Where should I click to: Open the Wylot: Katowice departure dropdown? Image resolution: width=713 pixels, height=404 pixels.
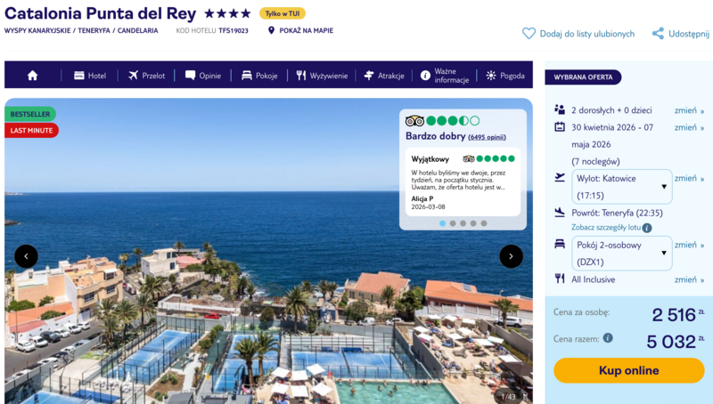point(621,186)
